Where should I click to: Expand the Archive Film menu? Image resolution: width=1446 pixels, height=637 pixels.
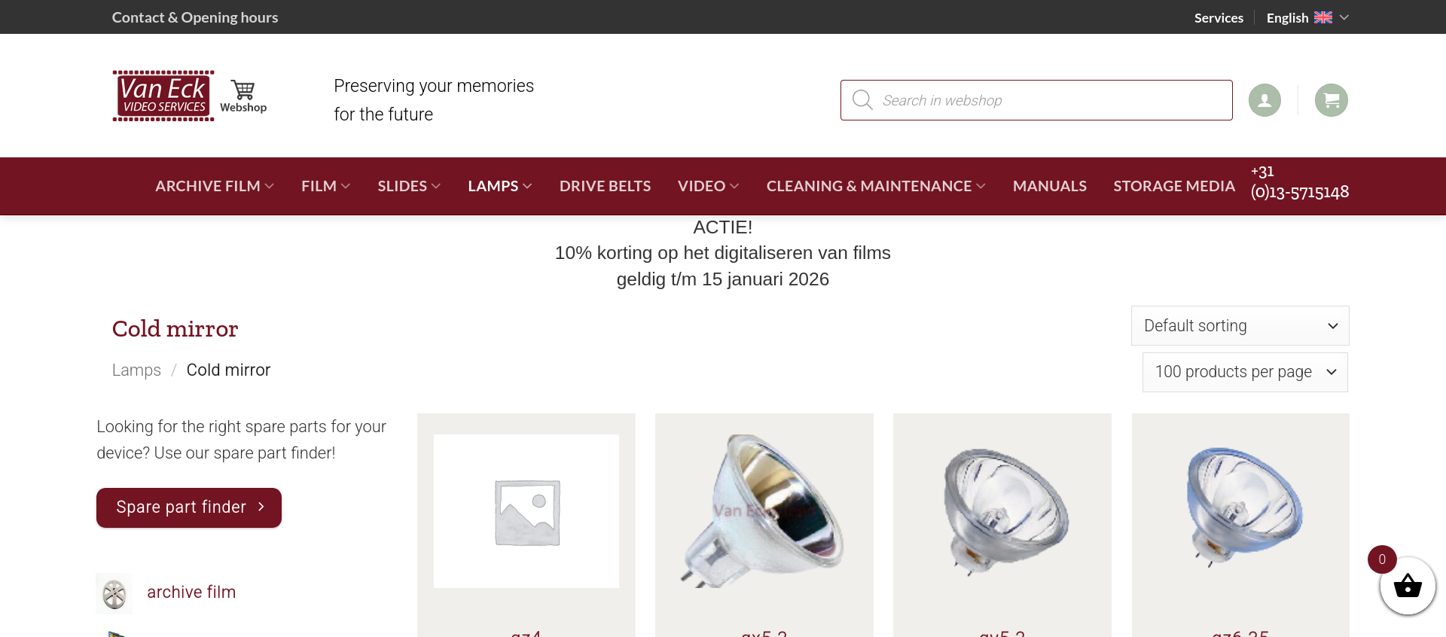click(215, 186)
